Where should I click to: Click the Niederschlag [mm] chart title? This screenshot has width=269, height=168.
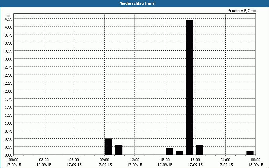coord(138,3)
